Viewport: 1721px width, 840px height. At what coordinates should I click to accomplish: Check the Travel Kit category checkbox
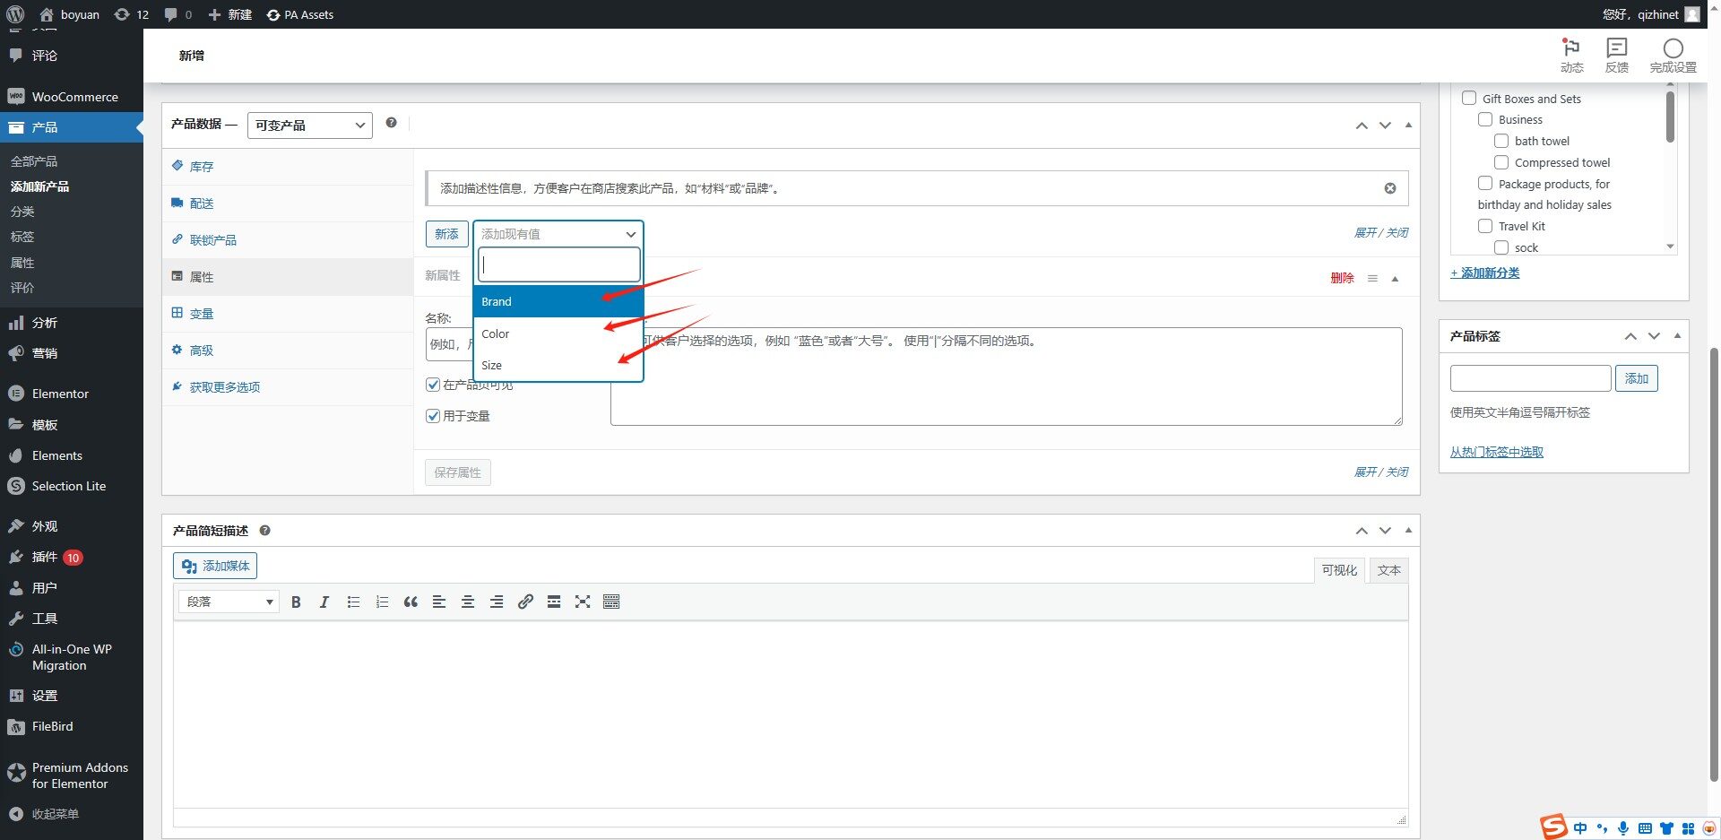(x=1485, y=226)
